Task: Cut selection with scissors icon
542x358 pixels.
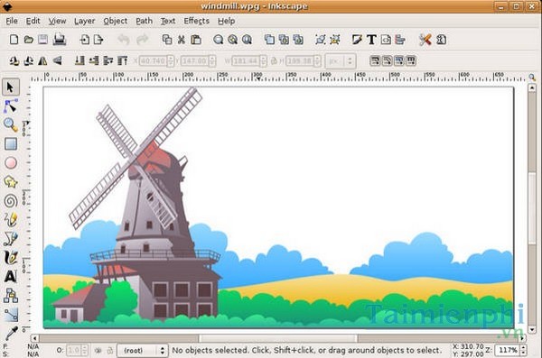Action: click(x=182, y=40)
